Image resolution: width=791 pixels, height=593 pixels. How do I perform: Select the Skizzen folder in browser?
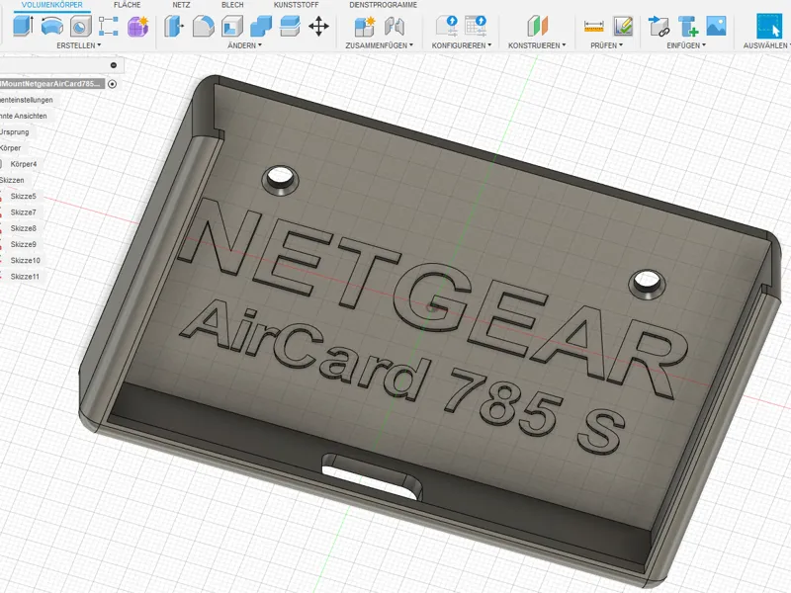12,180
